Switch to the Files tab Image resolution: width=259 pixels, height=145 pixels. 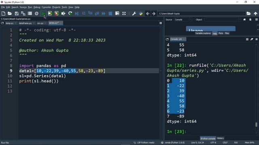[x=227, y=33]
